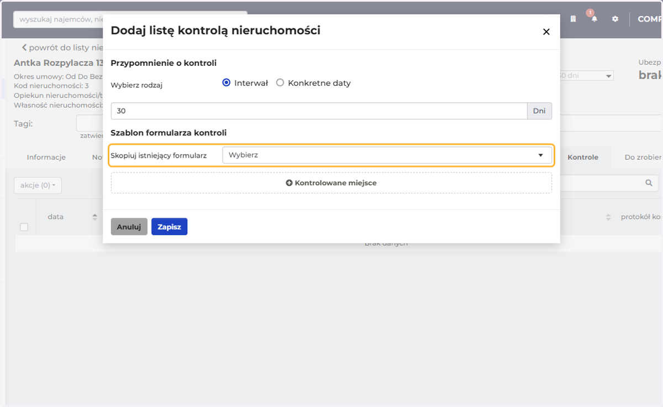Screen dimensions: 663x407
Task: Open the Skopiuj istniejący formularz dropdown
Action: (x=387, y=155)
